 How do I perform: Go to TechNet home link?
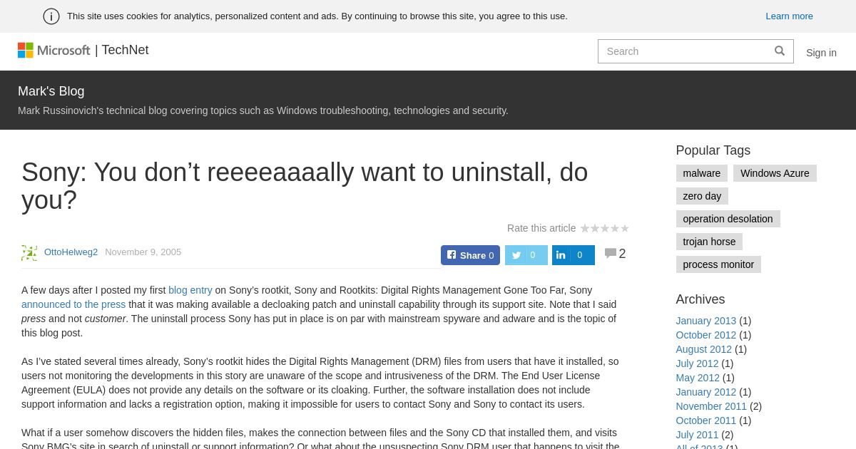125,50
